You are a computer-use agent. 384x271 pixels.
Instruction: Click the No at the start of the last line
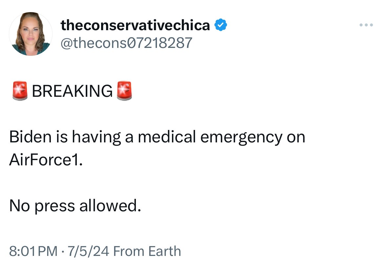pyautogui.click(x=20, y=205)
